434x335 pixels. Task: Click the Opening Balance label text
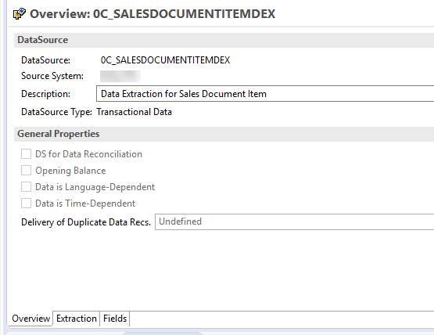click(70, 171)
